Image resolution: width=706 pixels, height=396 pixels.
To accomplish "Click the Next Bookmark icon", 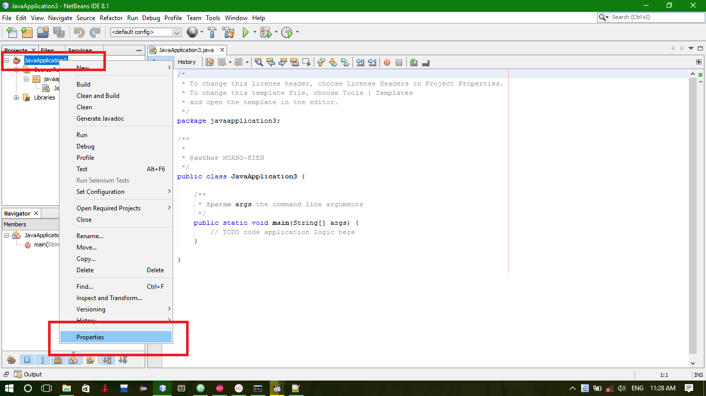I will pos(333,62).
